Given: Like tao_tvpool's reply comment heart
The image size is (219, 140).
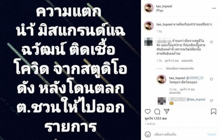Looking at the screenshot, I should pos(211,79).
